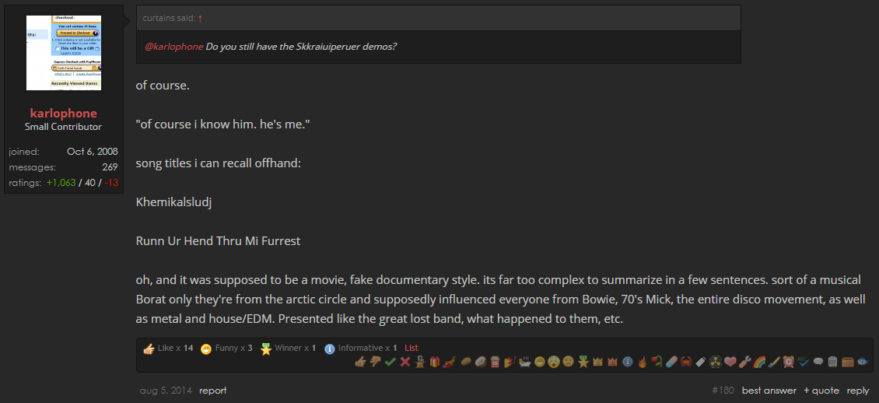Image resolution: width=879 pixels, height=403 pixels.
Task: Pick the rainbow rating icon
Action: [759, 362]
